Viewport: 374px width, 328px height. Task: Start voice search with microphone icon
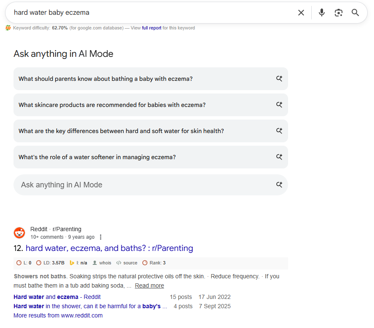coord(321,13)
